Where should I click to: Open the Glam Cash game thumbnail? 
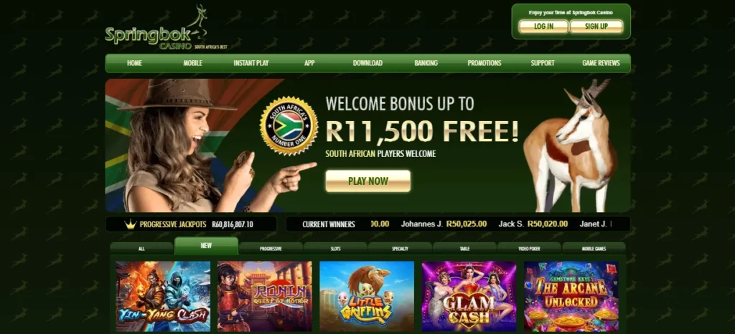click(469, 297)
